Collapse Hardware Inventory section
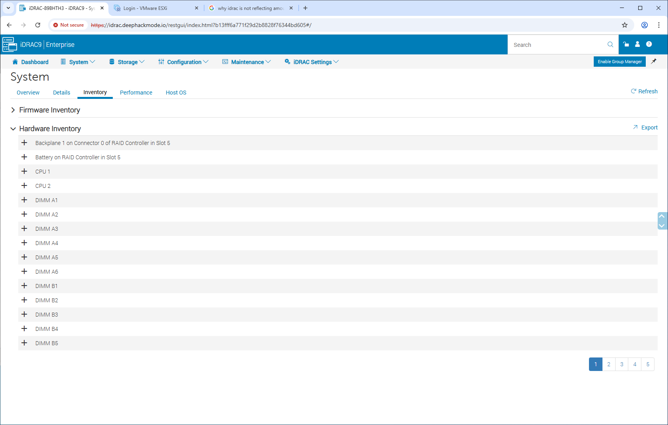Image resolution: width=668 pixels, height=425 pixels. 13,129
